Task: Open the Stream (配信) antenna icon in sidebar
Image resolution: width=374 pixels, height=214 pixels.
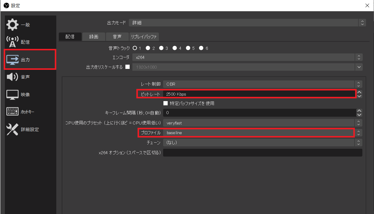Action: coord(12,42)
